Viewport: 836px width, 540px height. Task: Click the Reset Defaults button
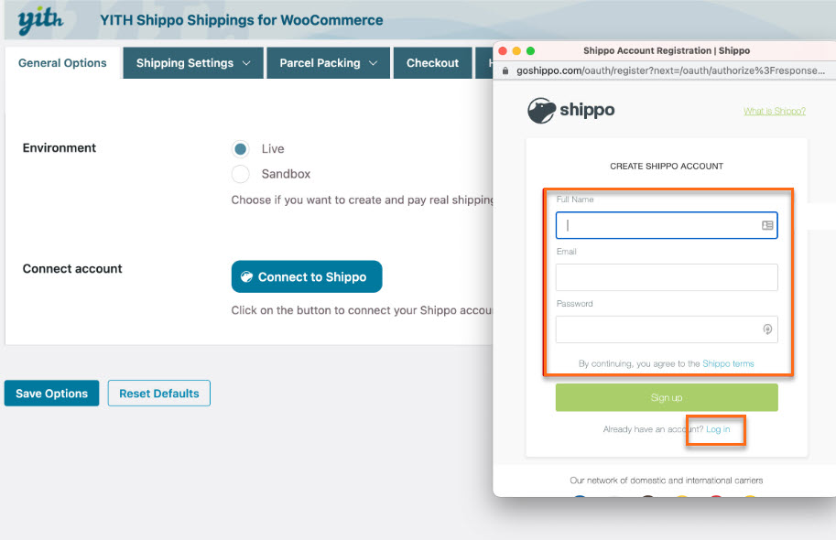point(159,394)
